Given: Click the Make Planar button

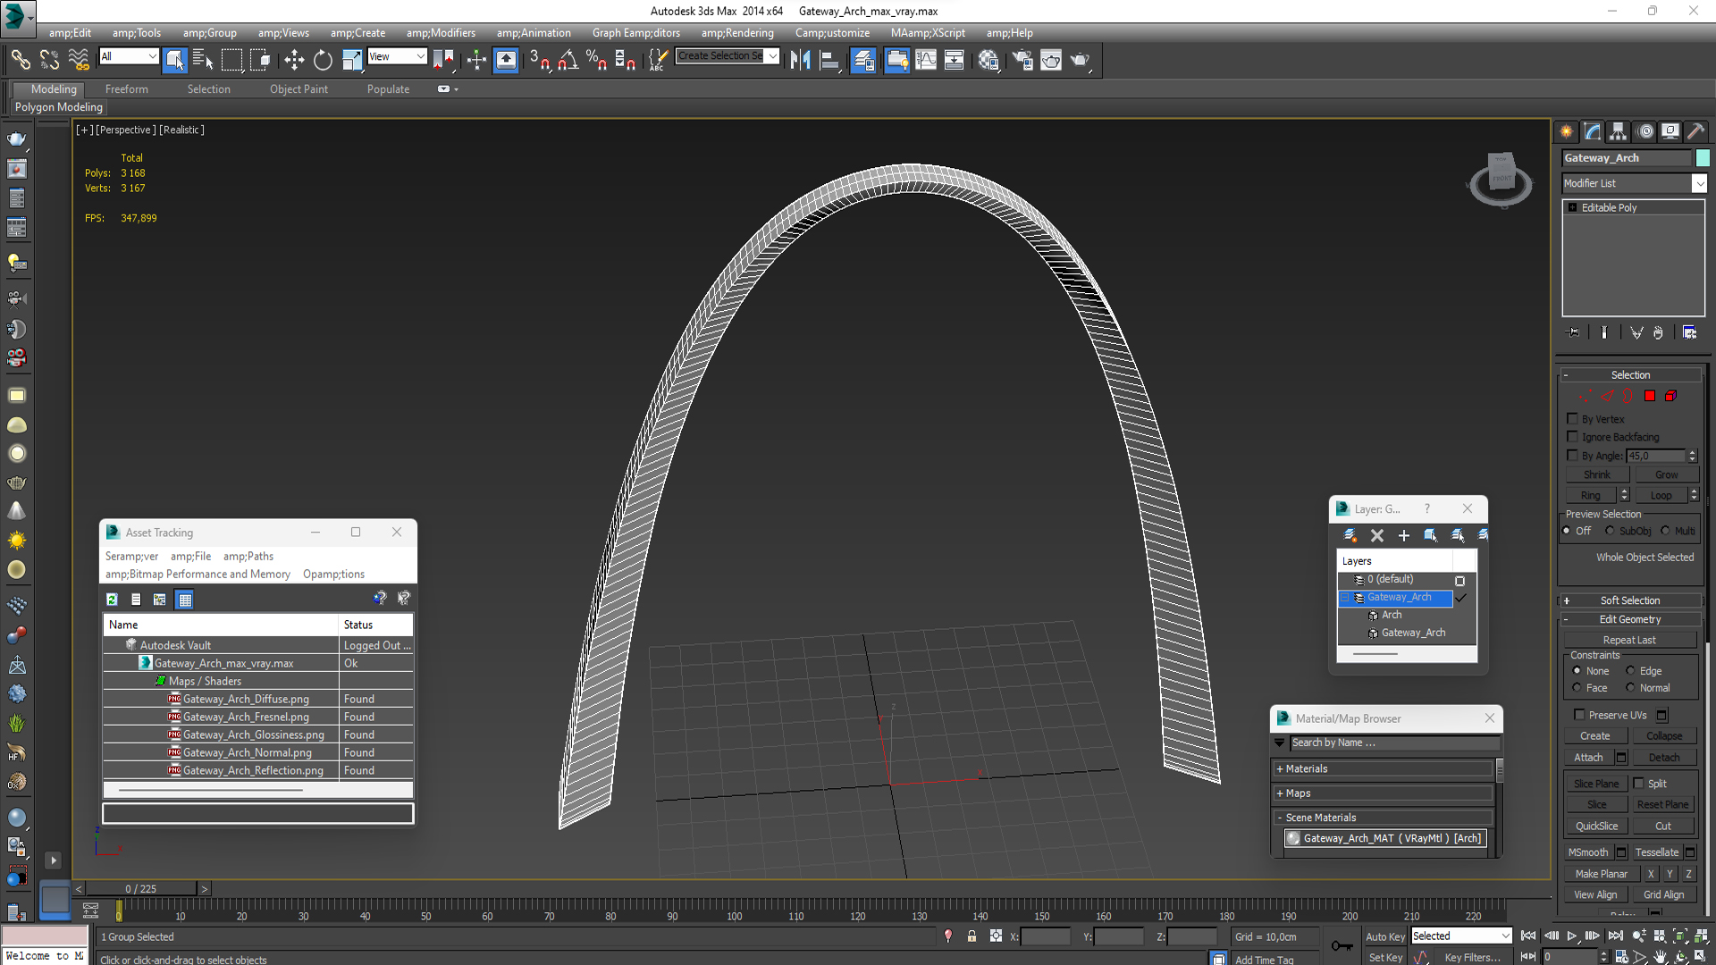Looking at the screenshot, I should pos(1601,874).
